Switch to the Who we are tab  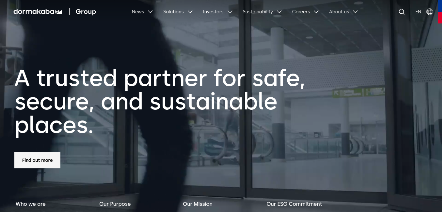[x=31, y=204]
